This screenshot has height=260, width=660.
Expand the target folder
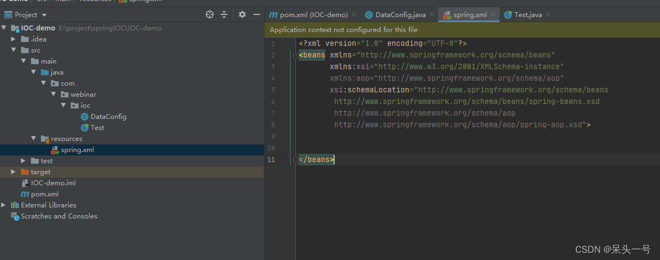[13, 171]
